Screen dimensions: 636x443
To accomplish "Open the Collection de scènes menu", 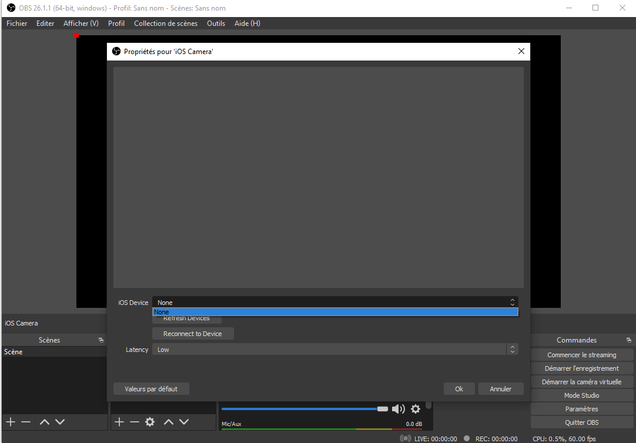I will coord(166,24).
